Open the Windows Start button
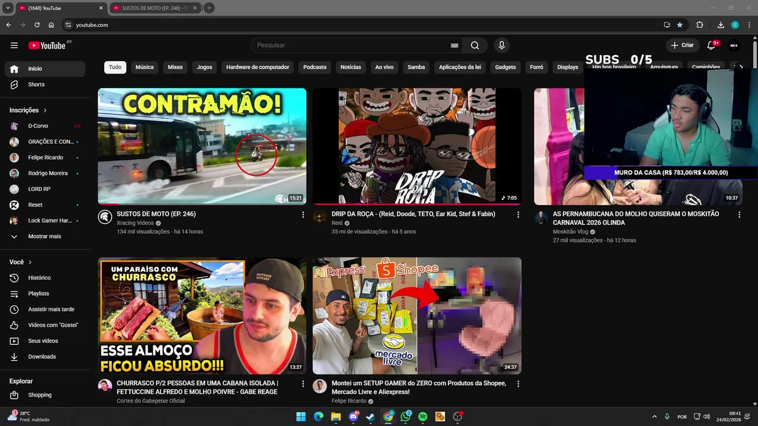Screen dimensions: 758x426 (301, 417)
